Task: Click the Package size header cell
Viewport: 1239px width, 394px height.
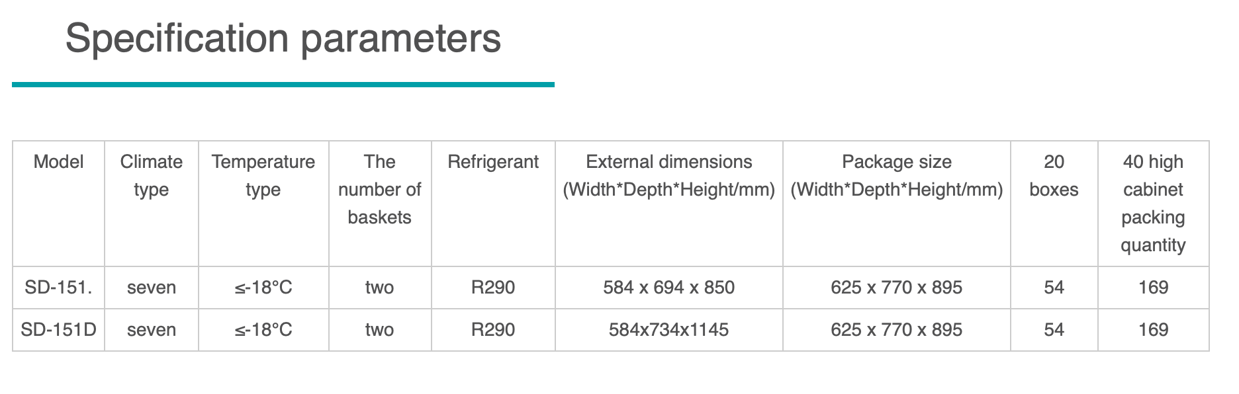Action: [896, 176]
